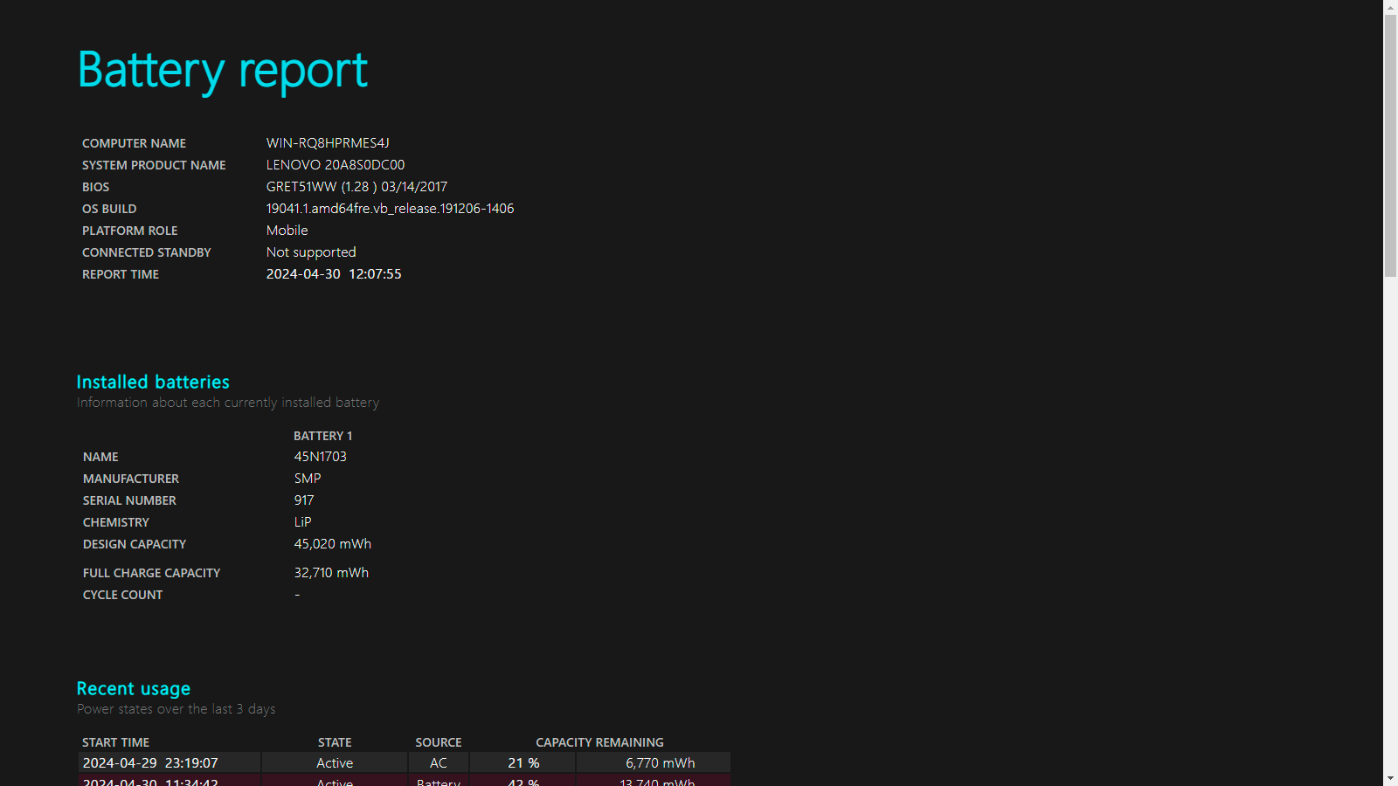Click the OS build value 19041.1.amd64fre
This screenshot has height=786, width=1398.
point(390,209)
